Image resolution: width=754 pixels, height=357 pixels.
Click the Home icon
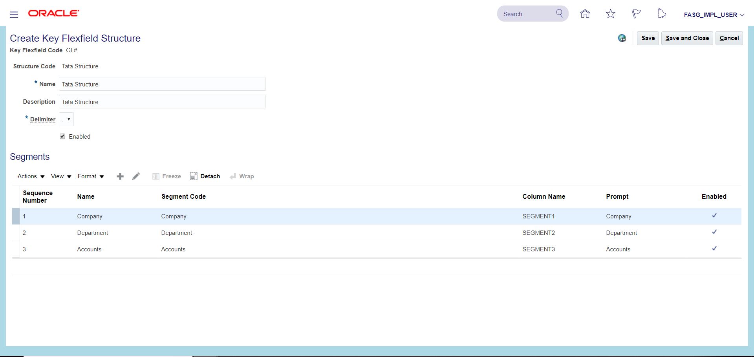click(x=585, y=14)
